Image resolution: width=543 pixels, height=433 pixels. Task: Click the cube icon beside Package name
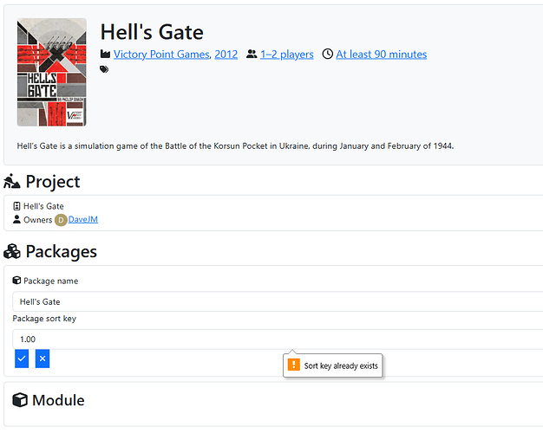(17, 281)
